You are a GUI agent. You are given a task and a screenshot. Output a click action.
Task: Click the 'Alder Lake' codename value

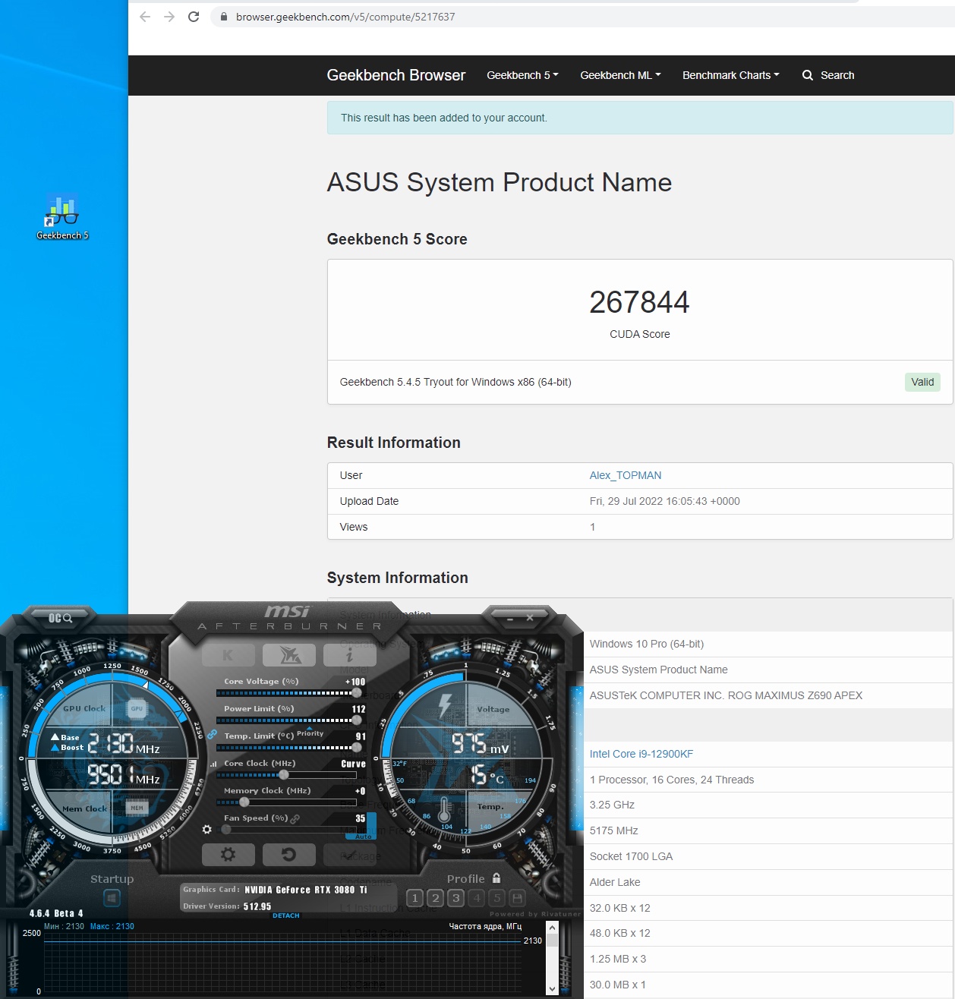615,882
